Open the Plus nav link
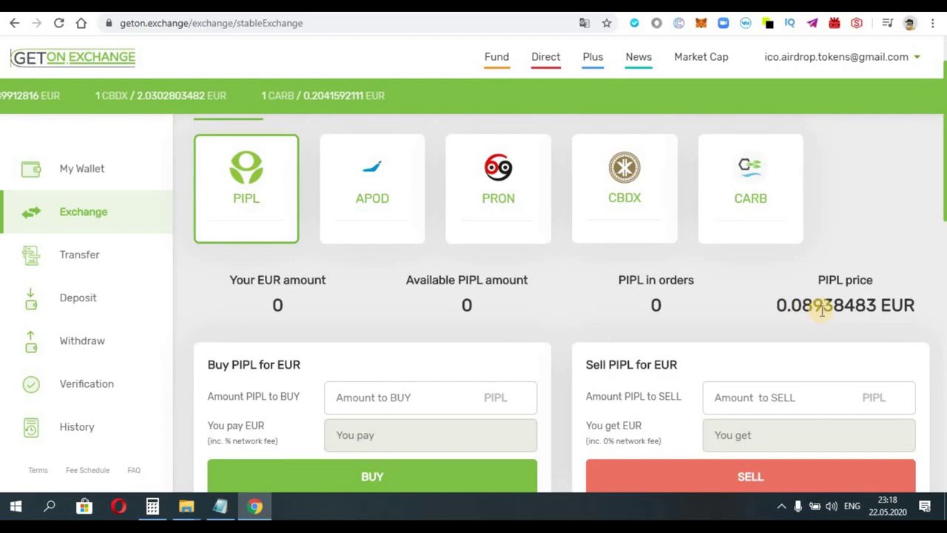Viewport: 947px width, 533px height. point(593,57)
